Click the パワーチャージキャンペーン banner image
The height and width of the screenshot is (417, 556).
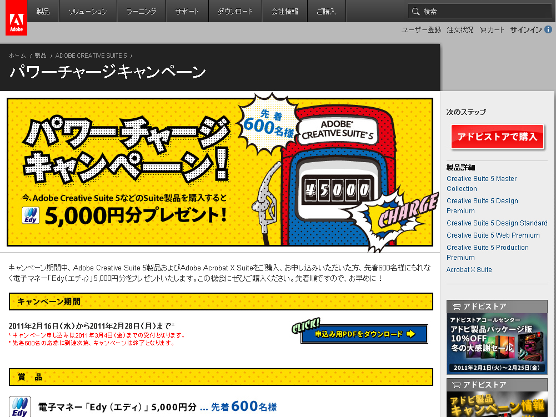[x=220, y=172]
